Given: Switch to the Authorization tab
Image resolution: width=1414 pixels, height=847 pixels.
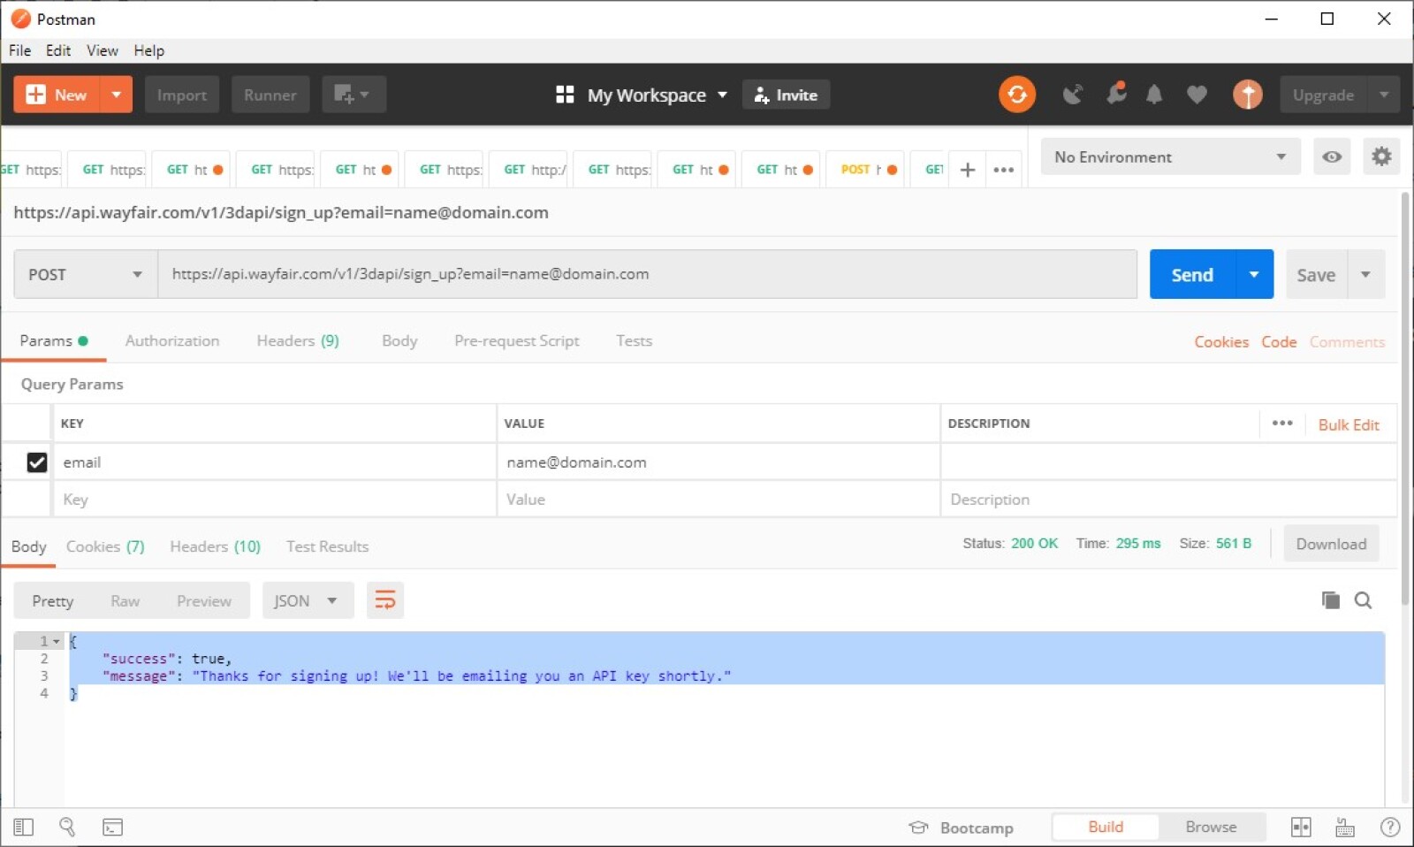Looking at the screenshot, I should point(171,340).
